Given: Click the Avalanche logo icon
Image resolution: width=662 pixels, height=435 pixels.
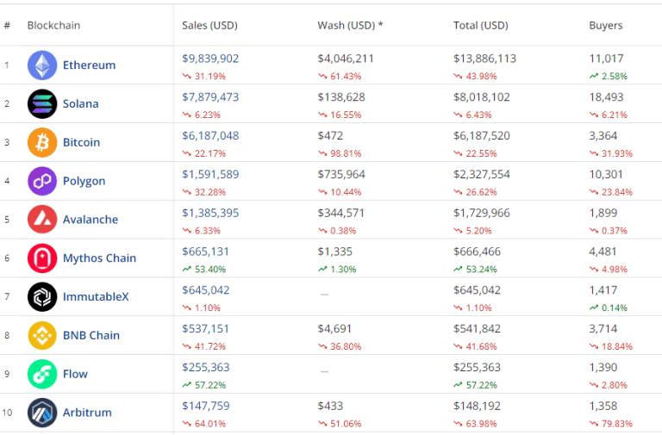Looking at the screenshot, I should coord(42,220).
